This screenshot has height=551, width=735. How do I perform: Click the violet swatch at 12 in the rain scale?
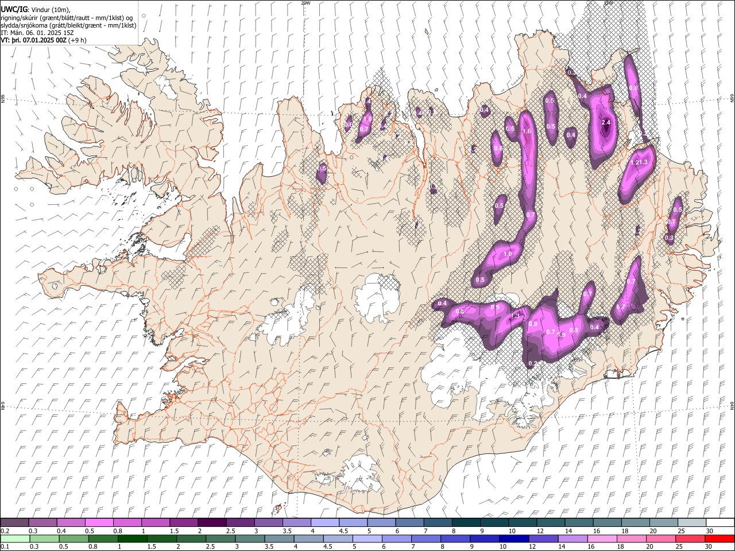pyautogui.click(x=543, y=539)
